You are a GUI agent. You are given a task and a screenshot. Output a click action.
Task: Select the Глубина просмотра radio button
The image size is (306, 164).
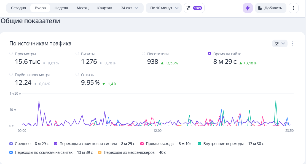pyautogui.click(x=11, y=74)
